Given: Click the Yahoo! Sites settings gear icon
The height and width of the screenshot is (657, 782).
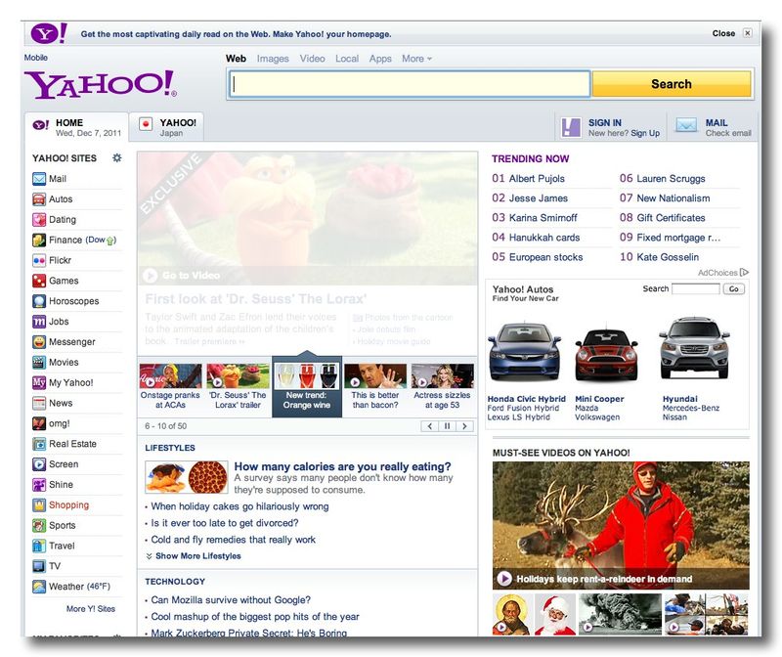Looking at the screenshot, I should pyautogui.click(x=116, y=158).
